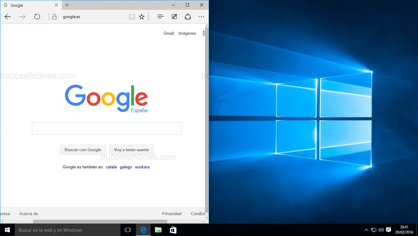Show hidden system tray icons chevron
Screen dimensions: 418x236
click(x=366, y=230)
